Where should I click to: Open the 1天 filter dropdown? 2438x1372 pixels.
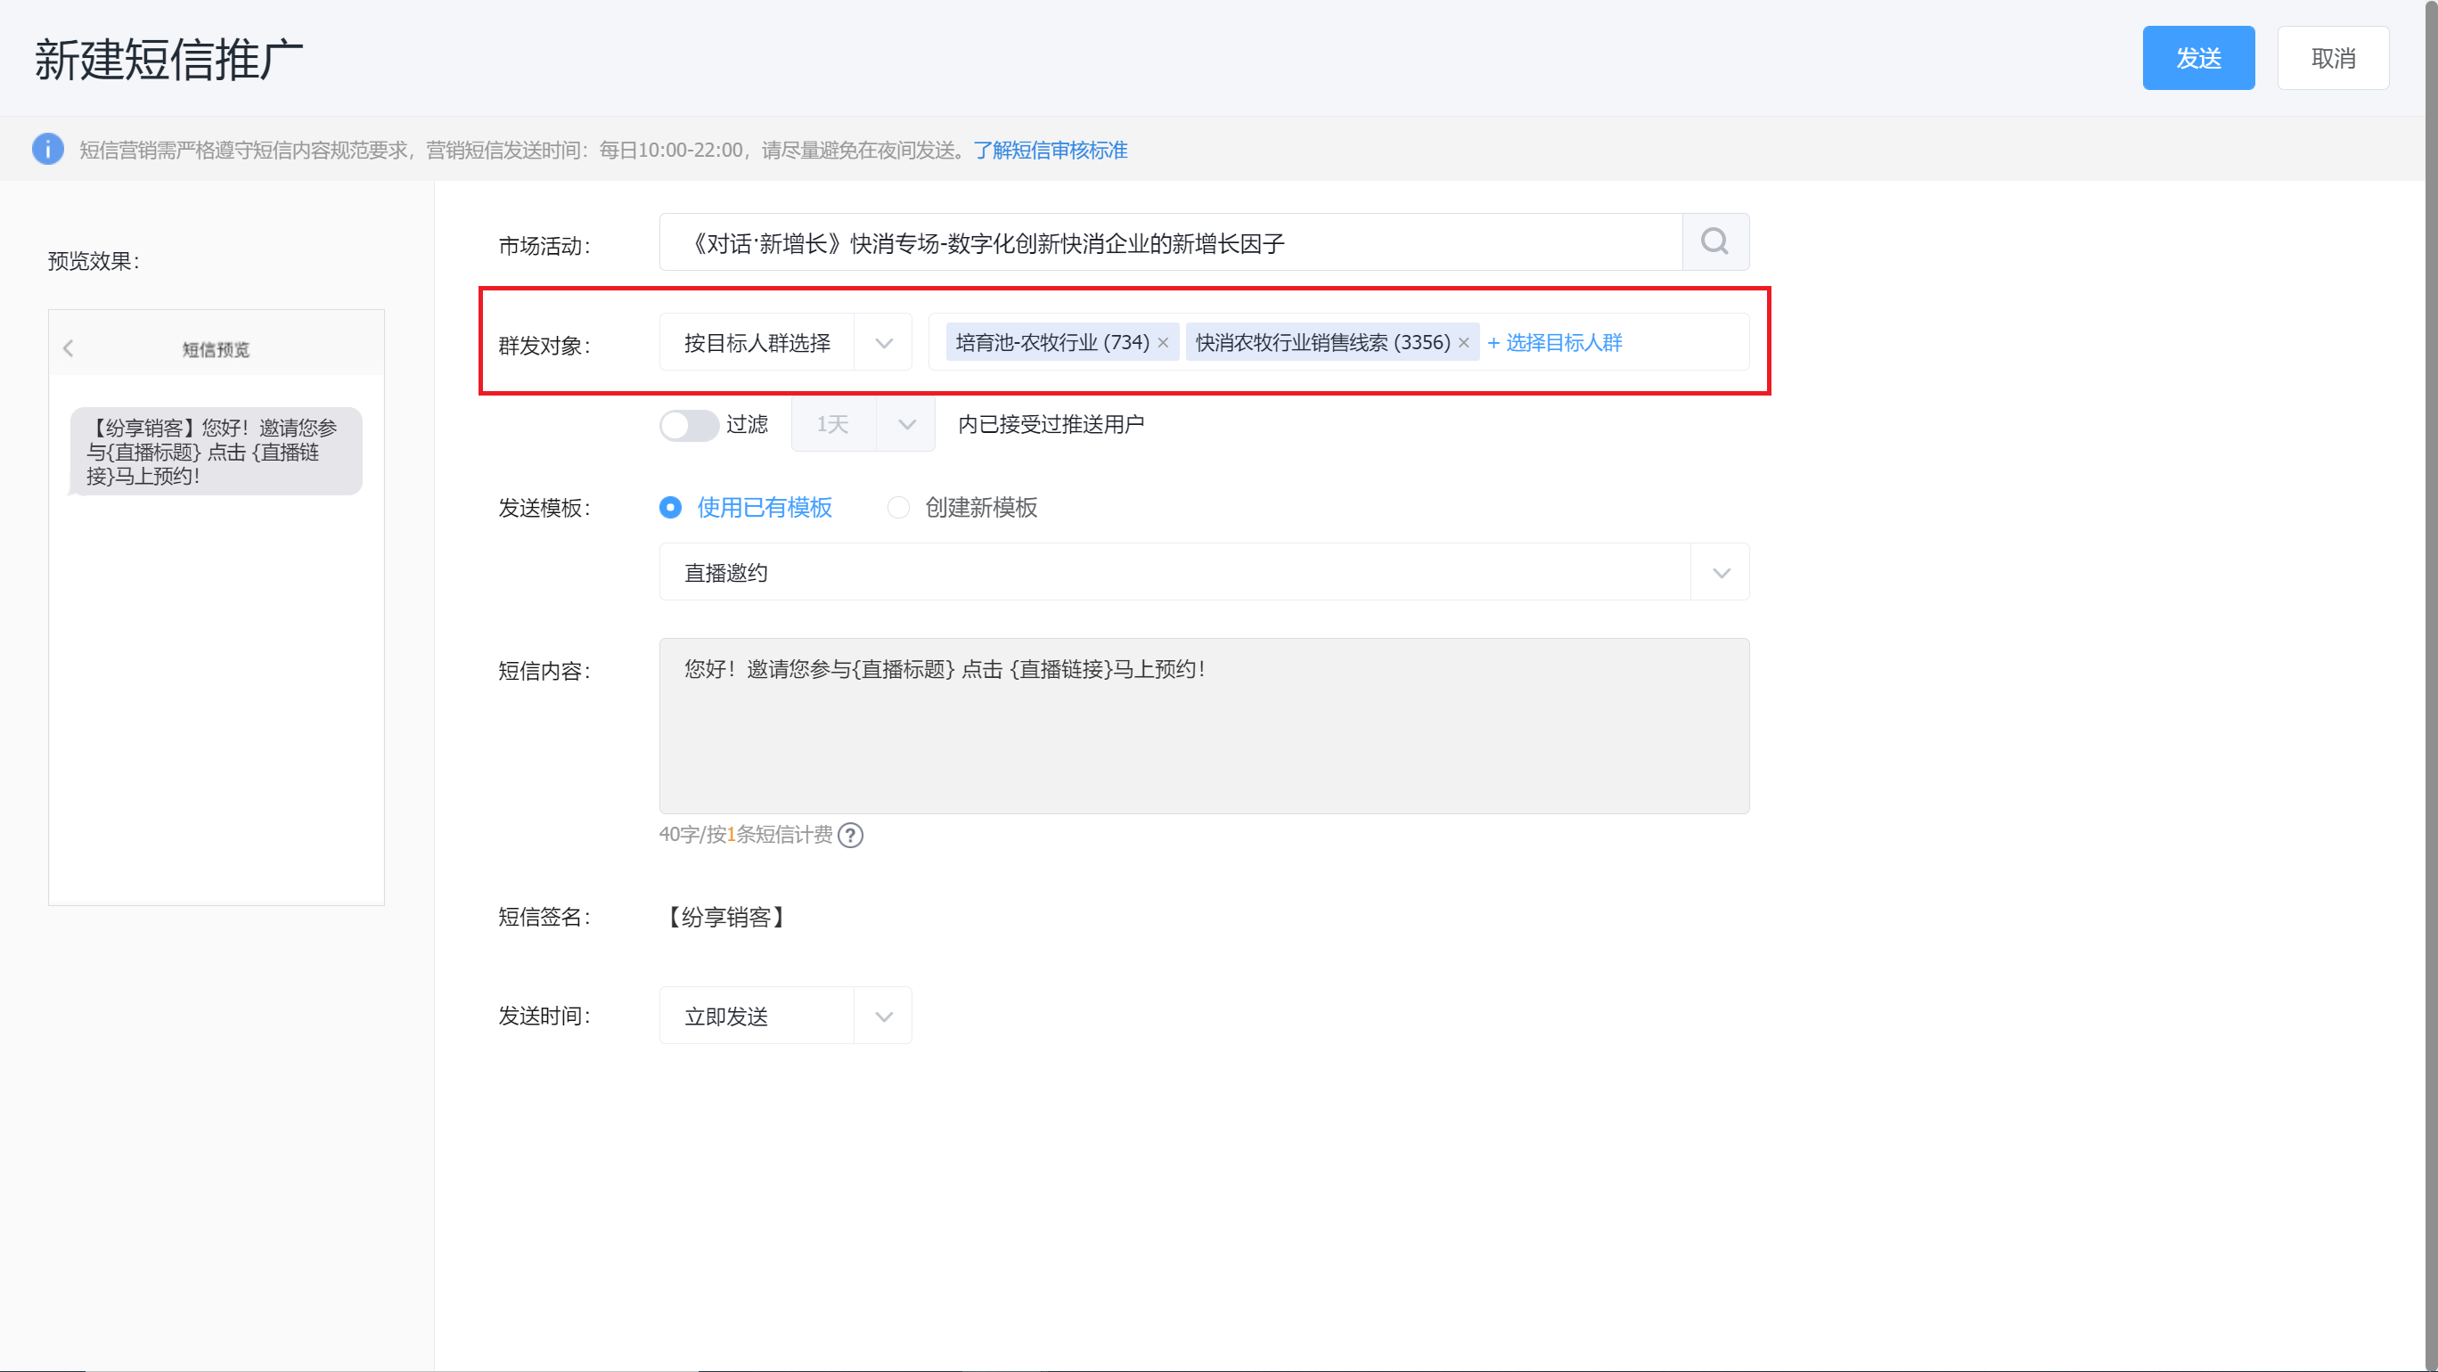point(863,424)
